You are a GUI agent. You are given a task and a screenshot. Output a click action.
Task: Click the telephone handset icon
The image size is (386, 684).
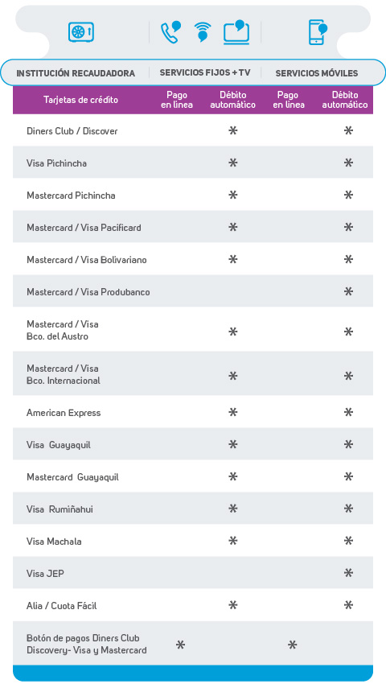click(170, 32)
